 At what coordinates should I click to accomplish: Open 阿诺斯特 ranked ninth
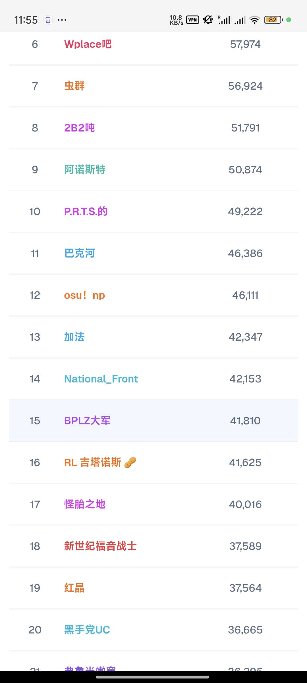pyautogui.click(x=85, y=170)
